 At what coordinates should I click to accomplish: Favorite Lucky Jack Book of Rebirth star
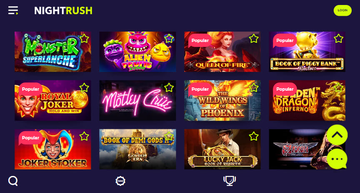pos(254,136)
